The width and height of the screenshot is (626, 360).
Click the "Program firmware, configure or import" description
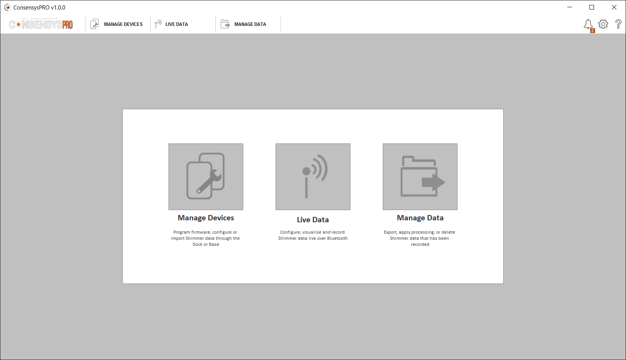click(x=205, y=238)
